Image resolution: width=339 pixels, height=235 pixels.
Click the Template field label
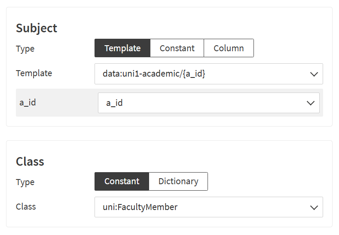(34, 73)
